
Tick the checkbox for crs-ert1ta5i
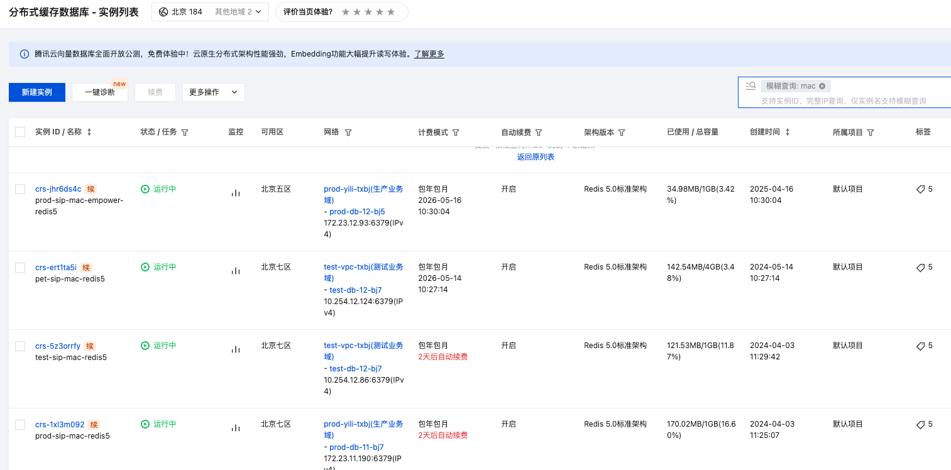pos(20,268)
